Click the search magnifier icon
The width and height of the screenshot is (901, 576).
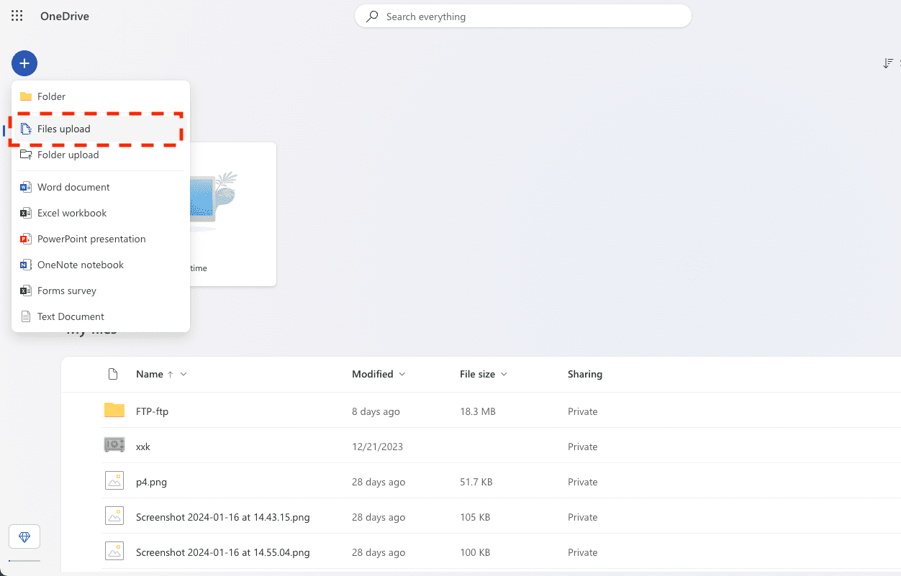tap(372, 17)
